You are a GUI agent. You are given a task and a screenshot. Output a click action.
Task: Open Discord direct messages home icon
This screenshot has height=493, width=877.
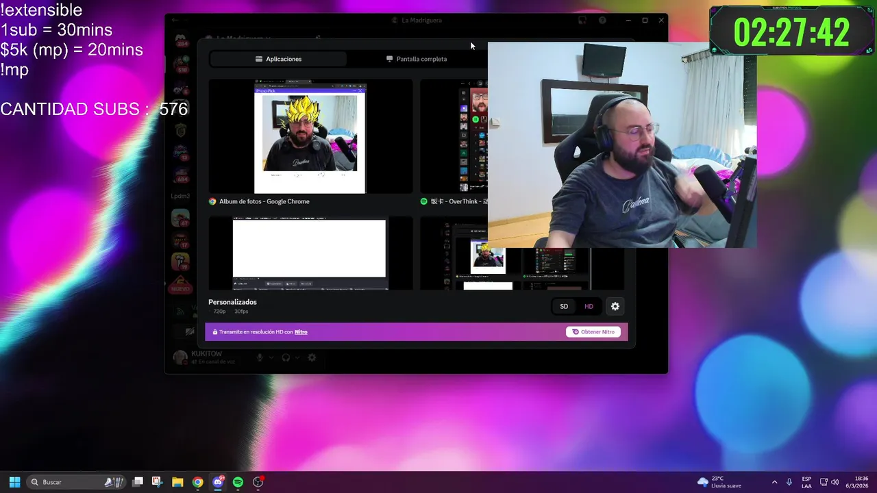click(180, 40)
